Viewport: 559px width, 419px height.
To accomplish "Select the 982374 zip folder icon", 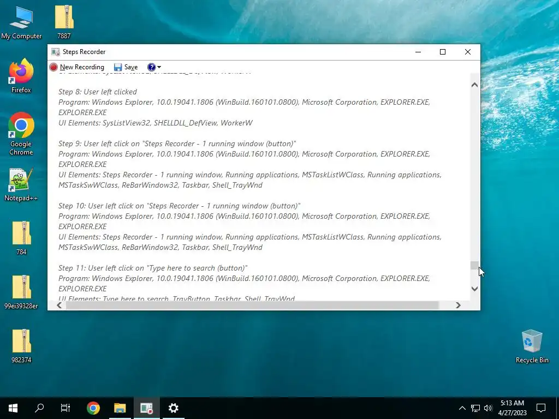I will (x=21, y=346).
